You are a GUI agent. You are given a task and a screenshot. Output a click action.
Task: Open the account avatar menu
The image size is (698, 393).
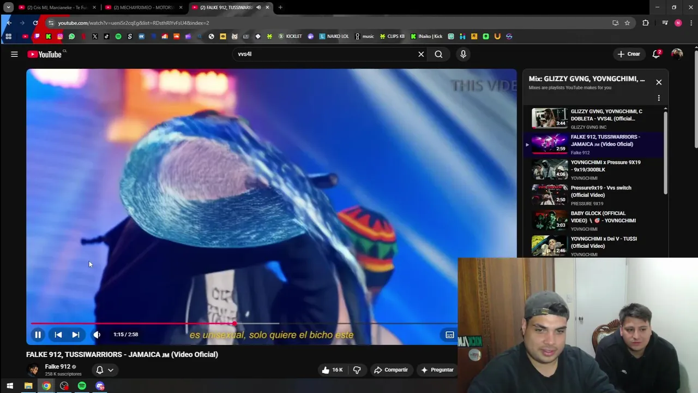click(677, 54)
